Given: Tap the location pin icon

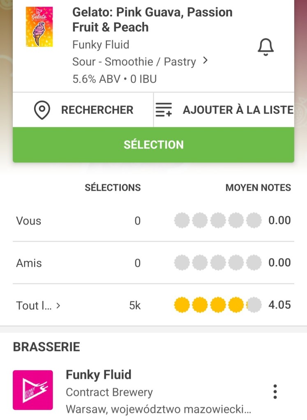Looking at the screenshot, I should [42, 110].
